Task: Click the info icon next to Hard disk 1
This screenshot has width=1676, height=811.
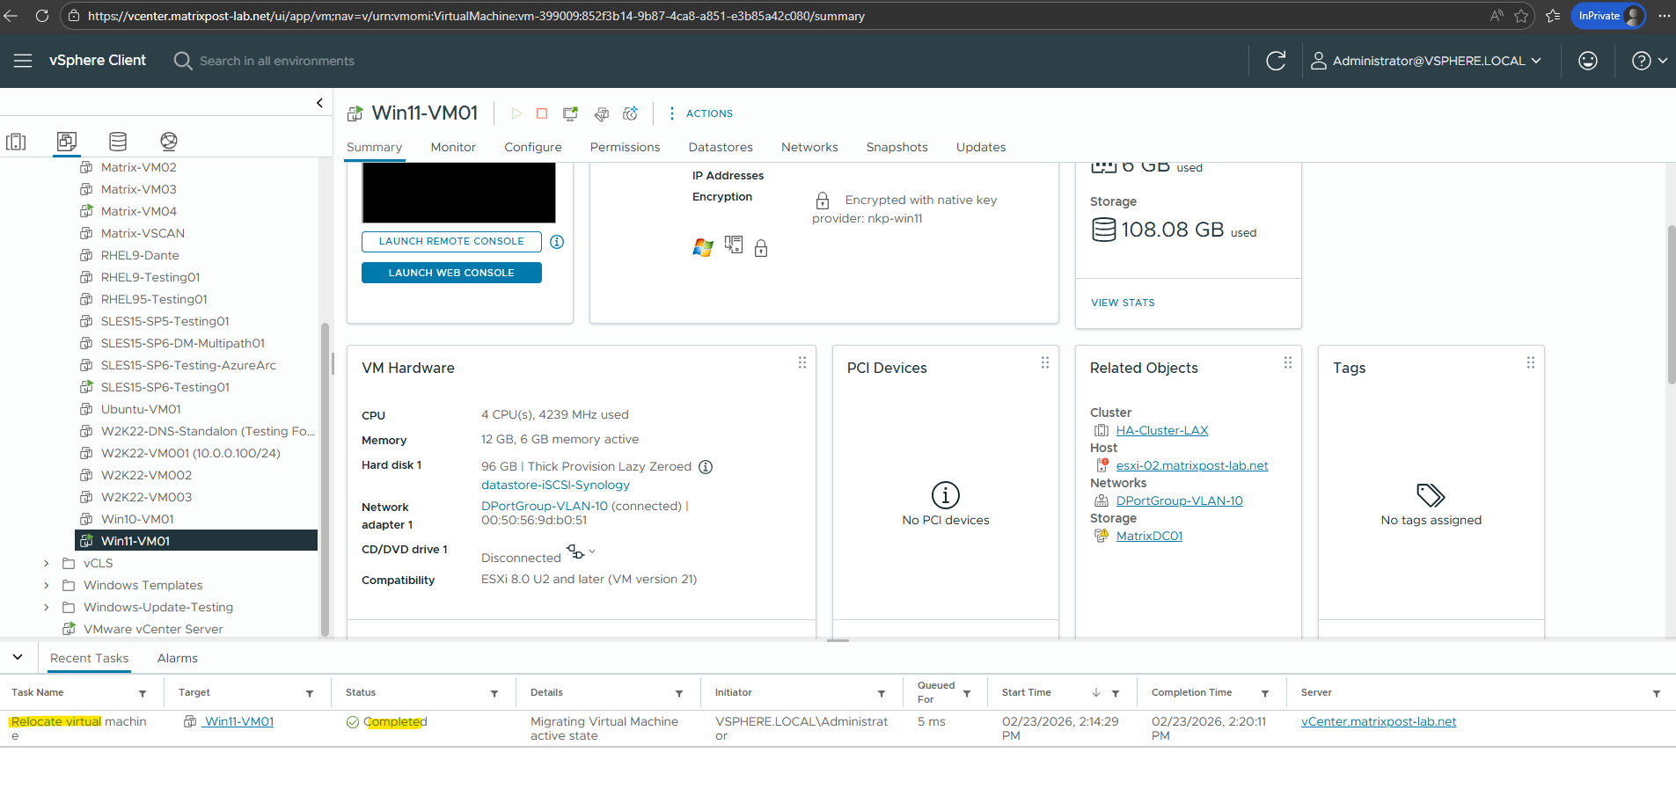Action: point(706,467)
